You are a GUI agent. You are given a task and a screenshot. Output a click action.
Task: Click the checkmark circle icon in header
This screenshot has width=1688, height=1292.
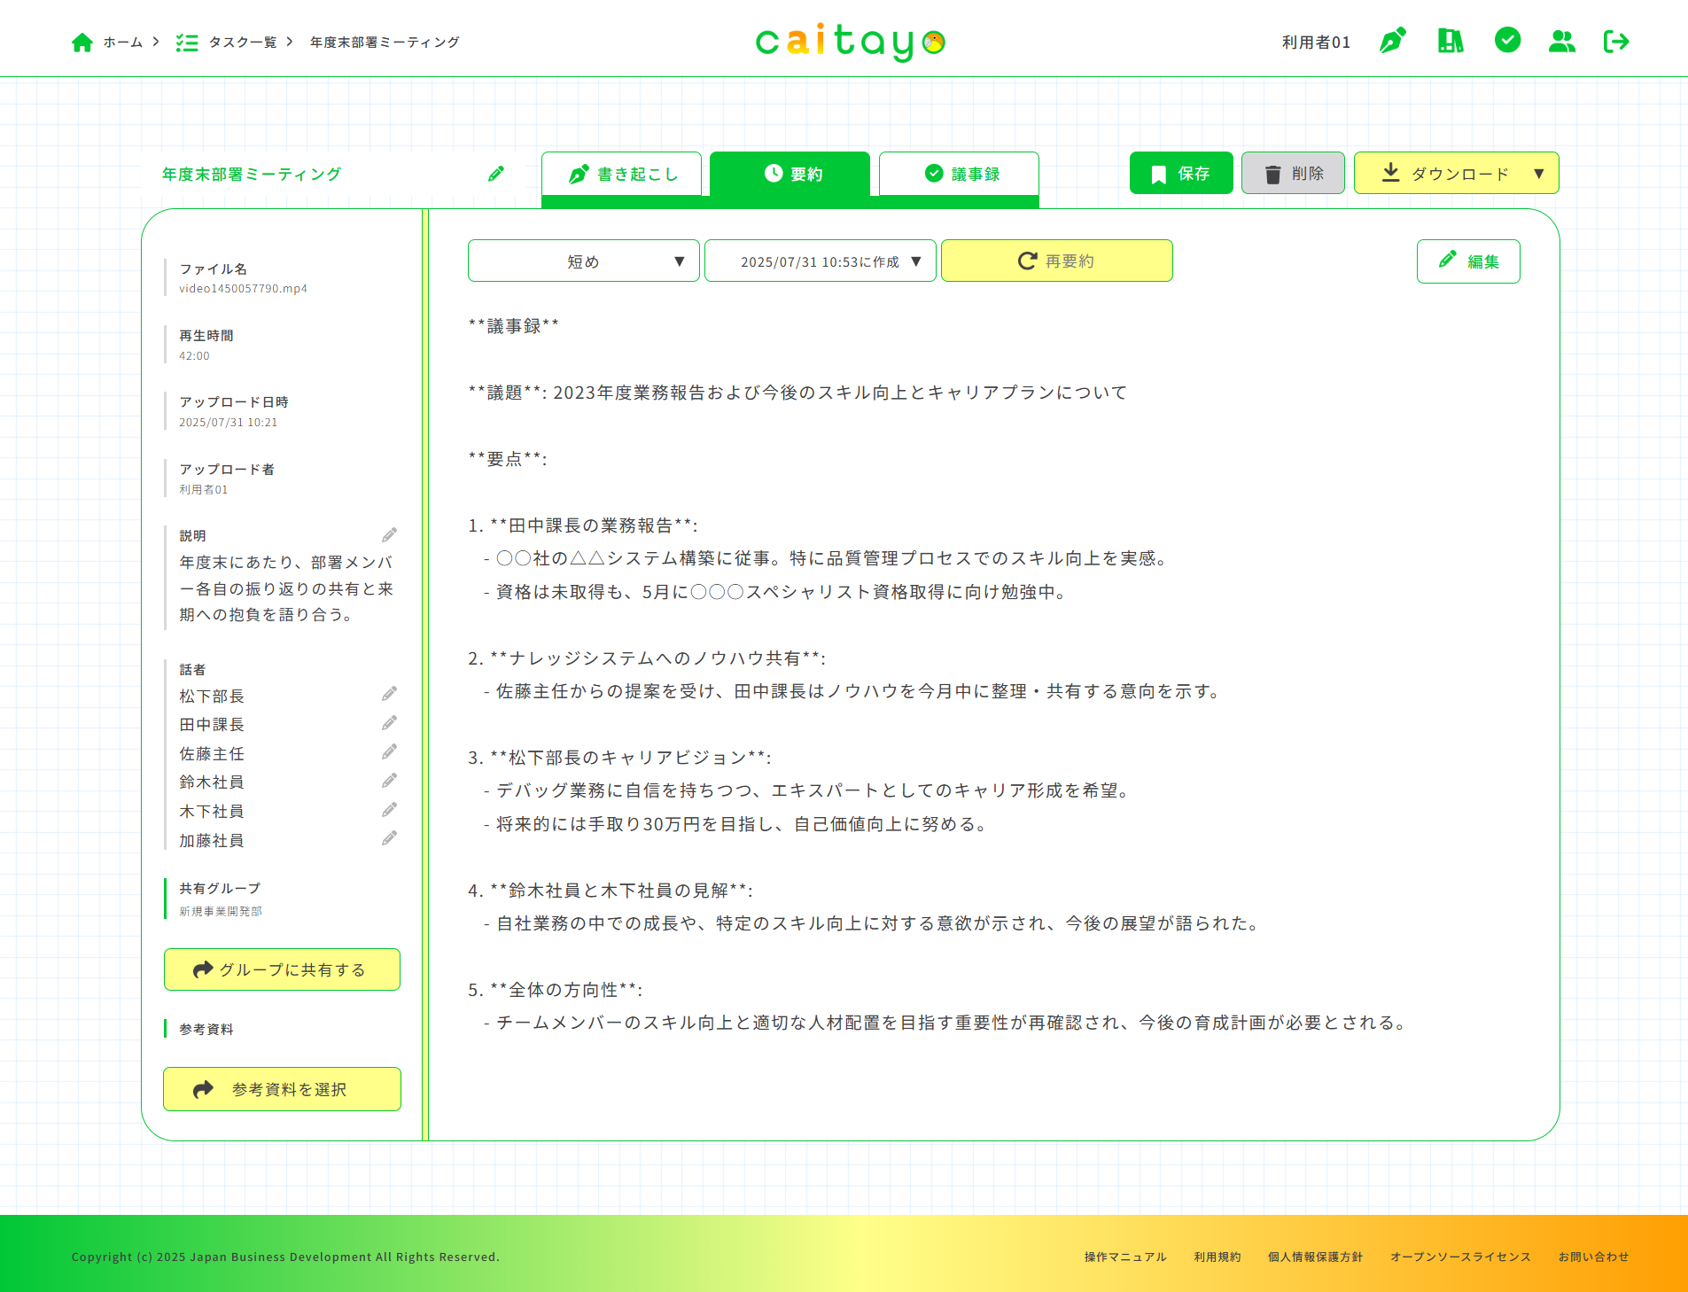click(x=1506, y=40)
